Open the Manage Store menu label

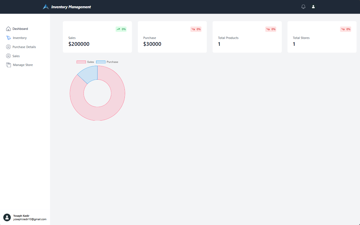point(23,65)
